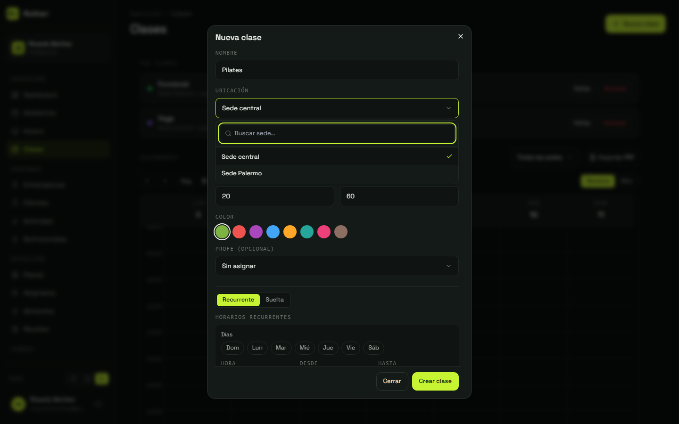This screenshot has height=424, width=679.
Task: Toggle the Sáb day chip
Action: (374, 348)
